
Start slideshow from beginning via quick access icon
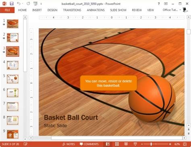click(35, 4)
